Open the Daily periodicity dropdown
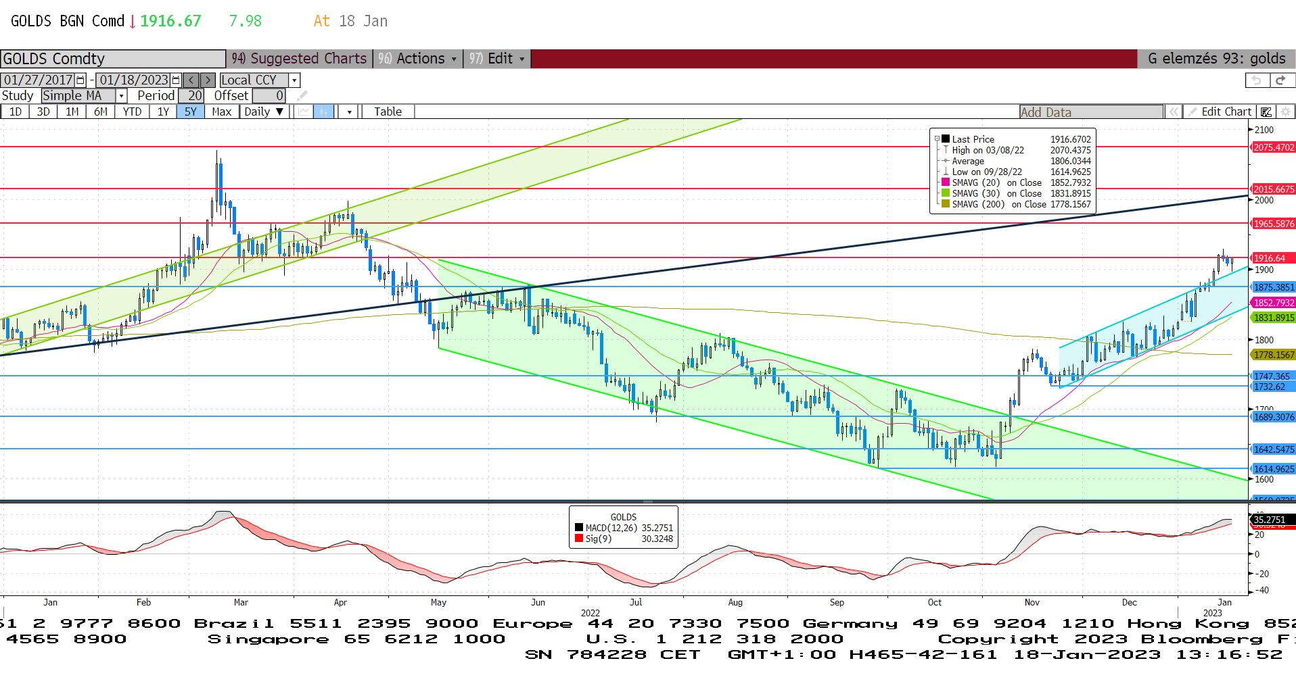The image size is (1296, 692). pyautogui.click(x=264, y=112)
